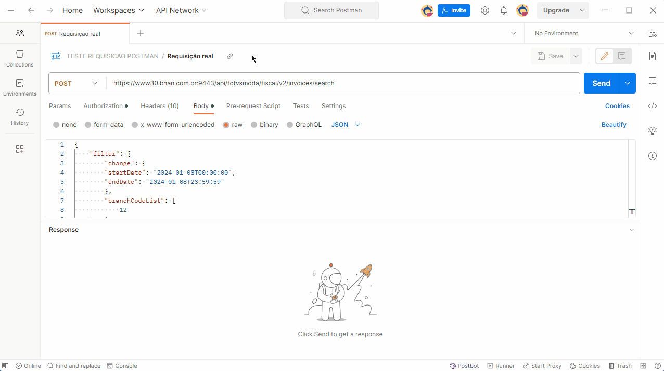Launch the Runner from status bar
The image size is (664, 371).
pos(501,366)
